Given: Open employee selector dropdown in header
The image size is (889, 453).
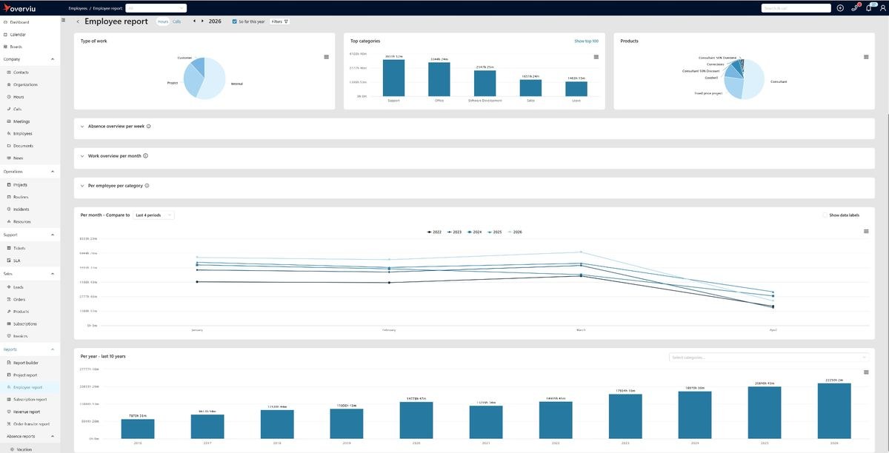Looking at the screenshot, I should (156, 7).
